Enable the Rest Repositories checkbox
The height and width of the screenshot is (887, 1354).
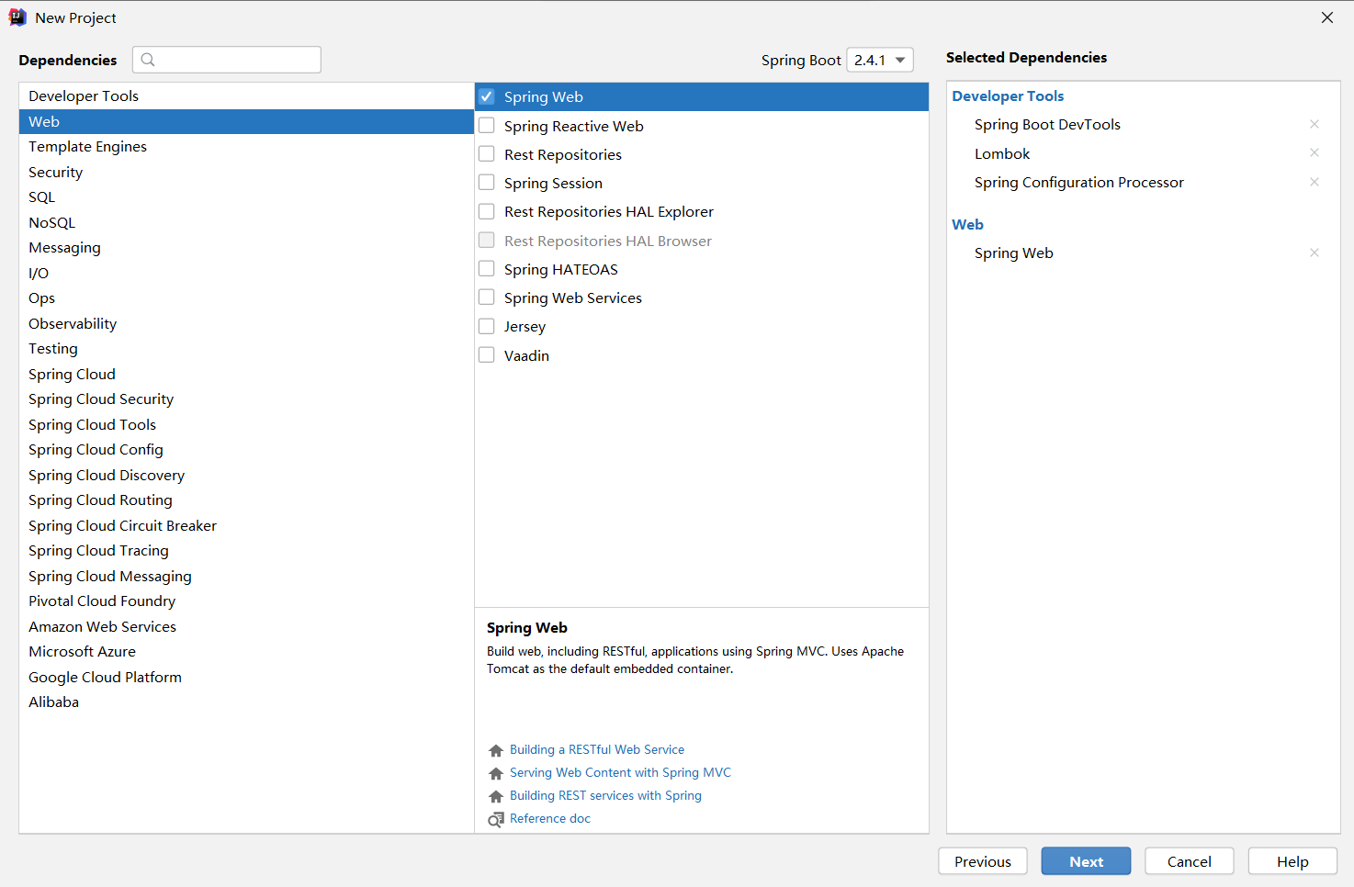487,154
